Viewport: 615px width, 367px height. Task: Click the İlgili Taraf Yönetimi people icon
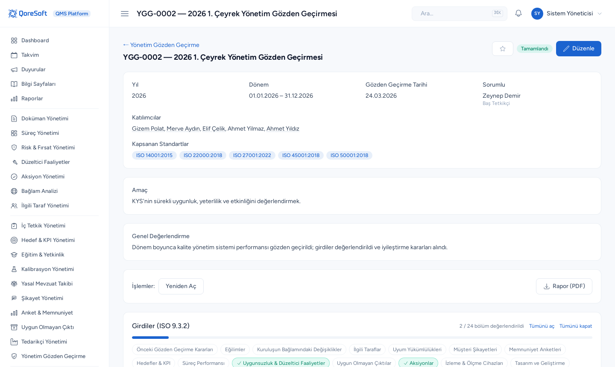pos(14,206)
